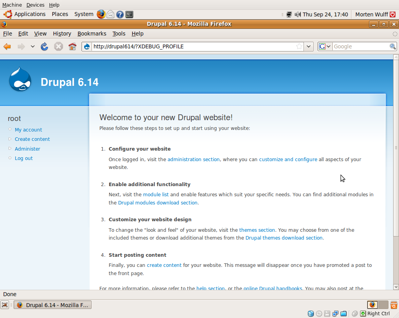Click the Drupal 6.14 site title

tap(69, 82)
